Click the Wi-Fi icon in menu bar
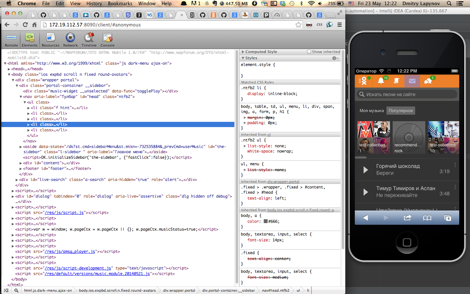This screenshot has width=470, height=294. [x=311, y=4]
